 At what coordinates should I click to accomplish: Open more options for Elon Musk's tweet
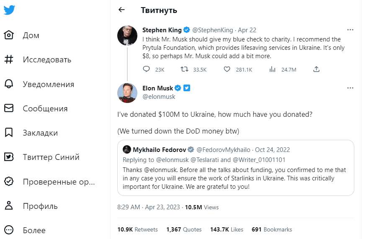pyautogui.click(x=351, y=88)
